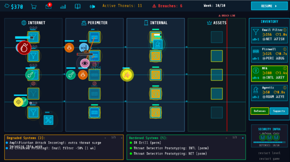
Task: Switch to the Defenses tab
Action: (x=260, y=111)
